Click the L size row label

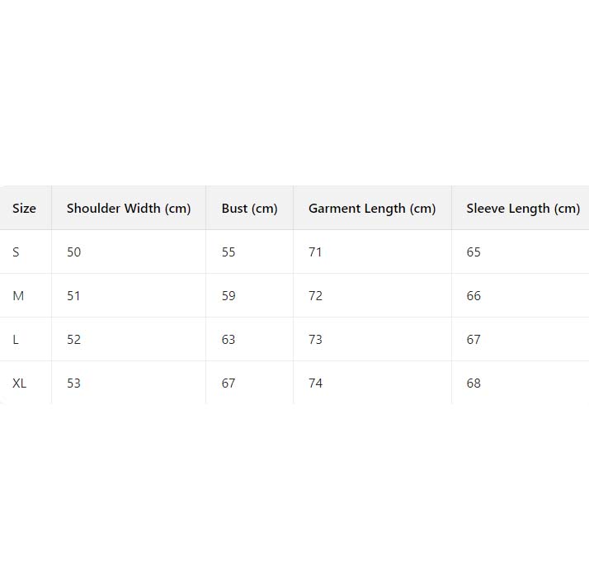(x=16, y=340)
